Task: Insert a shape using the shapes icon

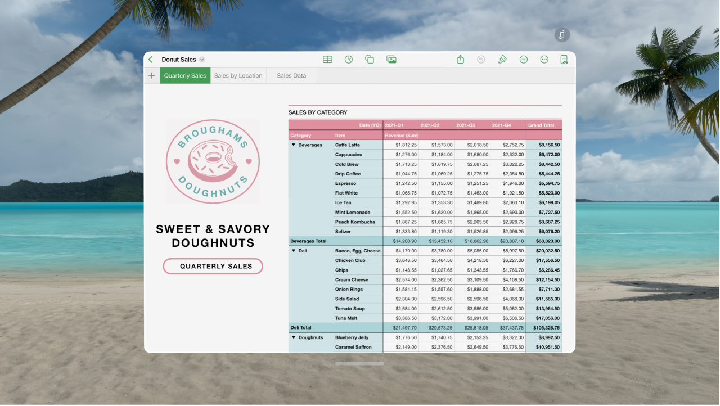Action: [369, 59]
